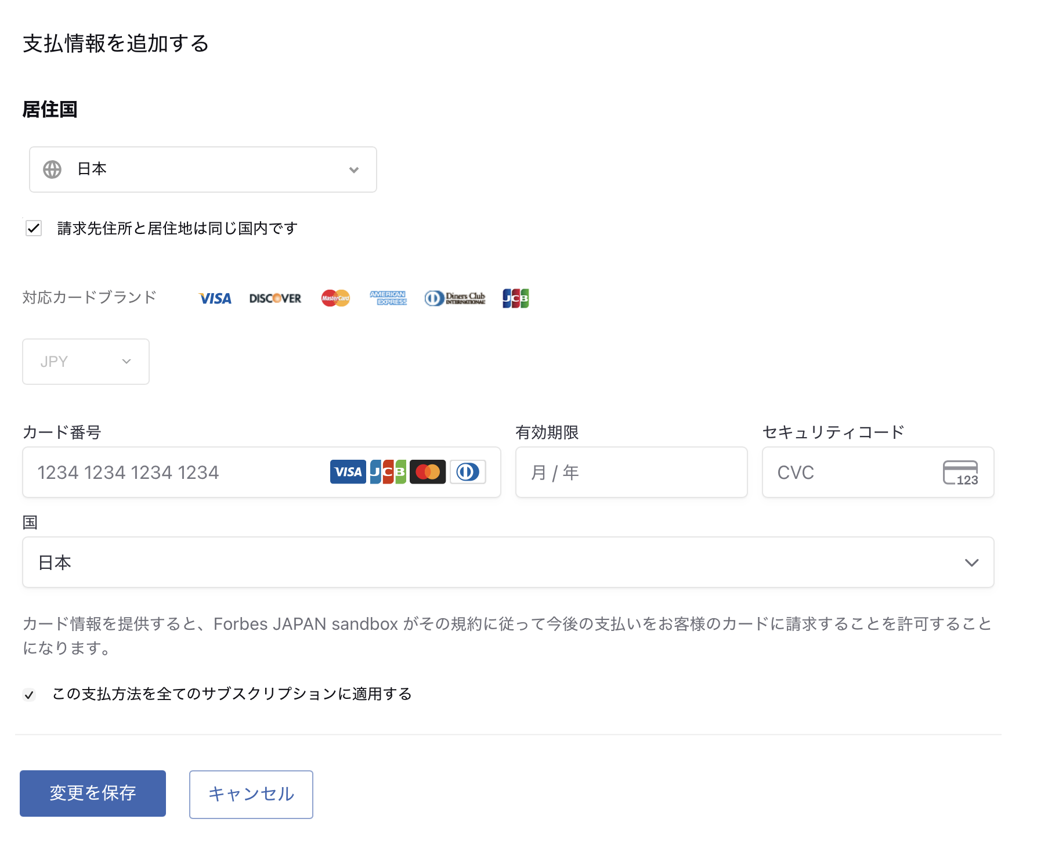Click the 支払情報を追加する heading
Viewport: 1048px width, 844px height.
pos(116,44)
